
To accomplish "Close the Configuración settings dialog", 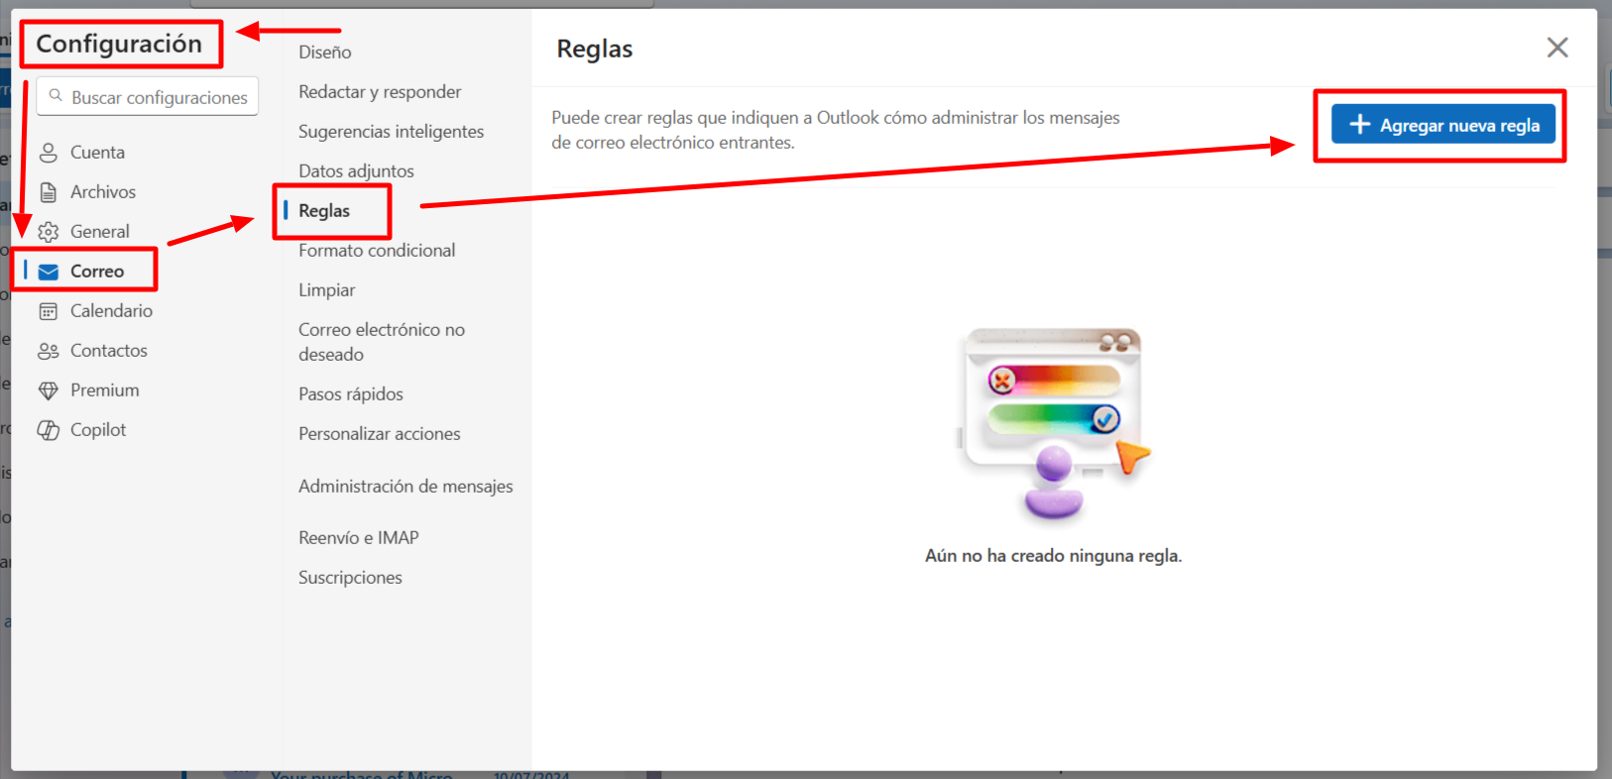I will click(x=1556, y=48).
